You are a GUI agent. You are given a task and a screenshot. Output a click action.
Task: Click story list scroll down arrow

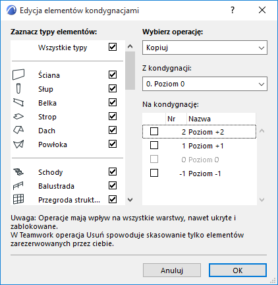coord(262,200)
